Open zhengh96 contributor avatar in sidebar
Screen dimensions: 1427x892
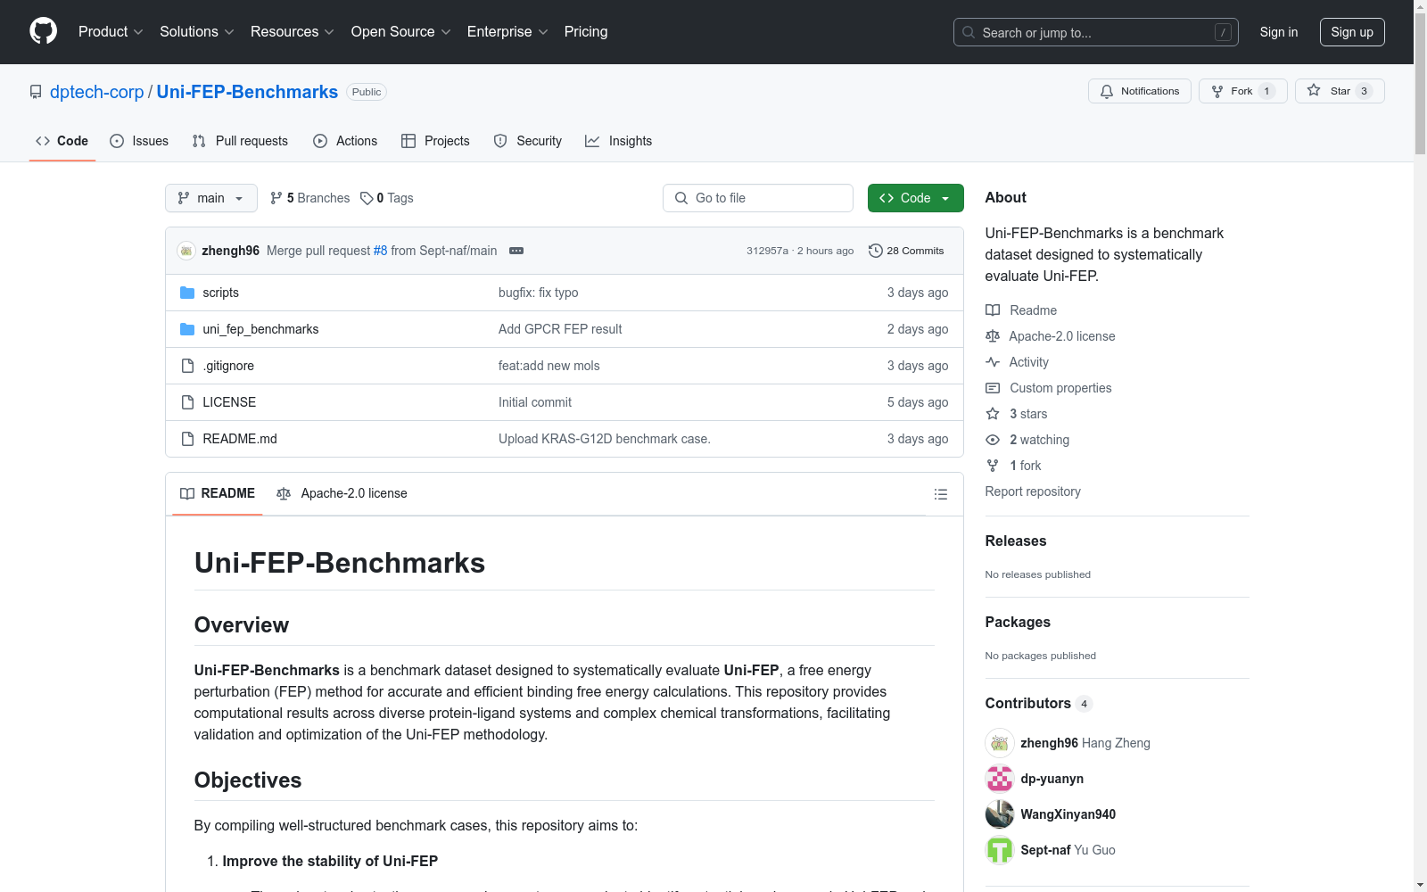(x=1000, y=743)
